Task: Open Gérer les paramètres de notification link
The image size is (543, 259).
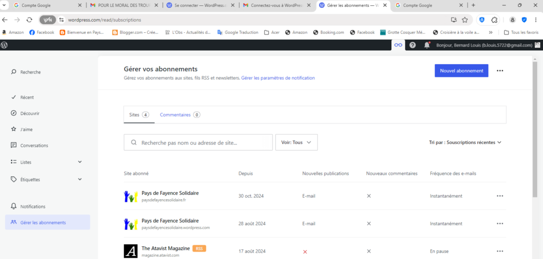Action: click(278, 78)
